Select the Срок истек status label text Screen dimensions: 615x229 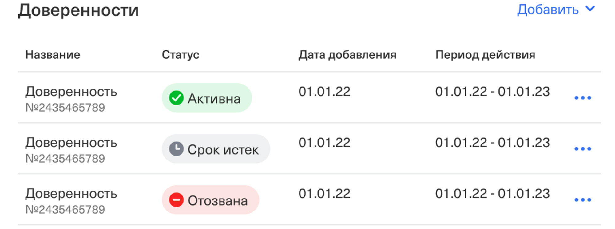(x=223, y=150)
